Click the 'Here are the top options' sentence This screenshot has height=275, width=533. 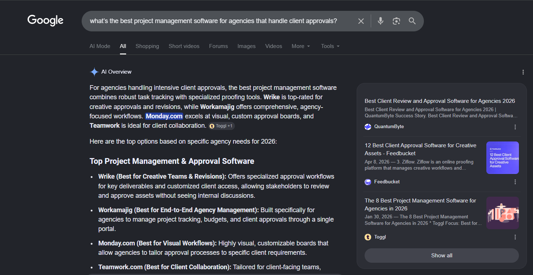(183, 141)
